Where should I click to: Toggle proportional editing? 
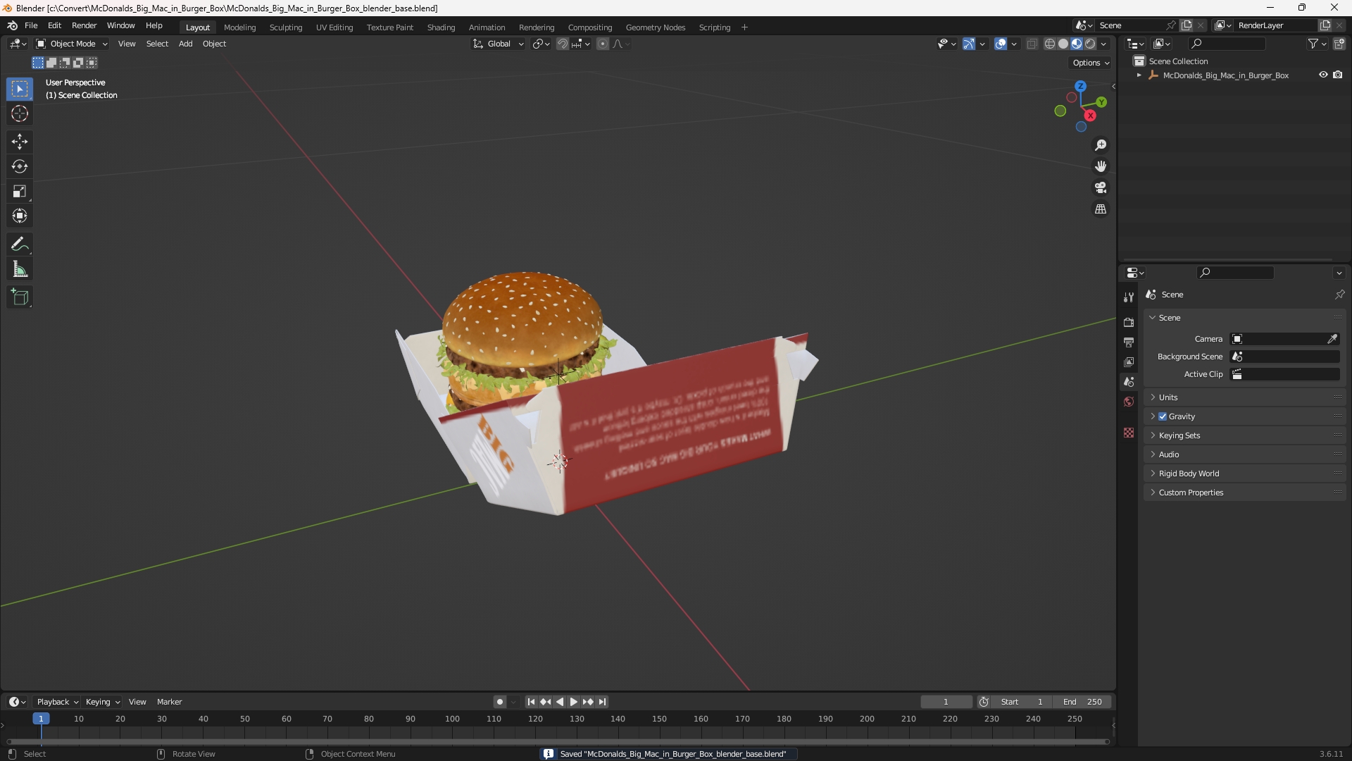tap(603, 44)
